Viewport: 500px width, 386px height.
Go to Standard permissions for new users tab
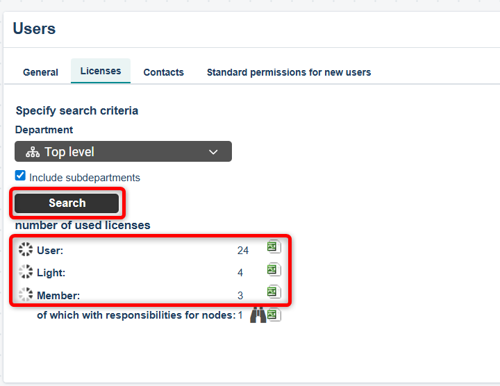[289, 72]
